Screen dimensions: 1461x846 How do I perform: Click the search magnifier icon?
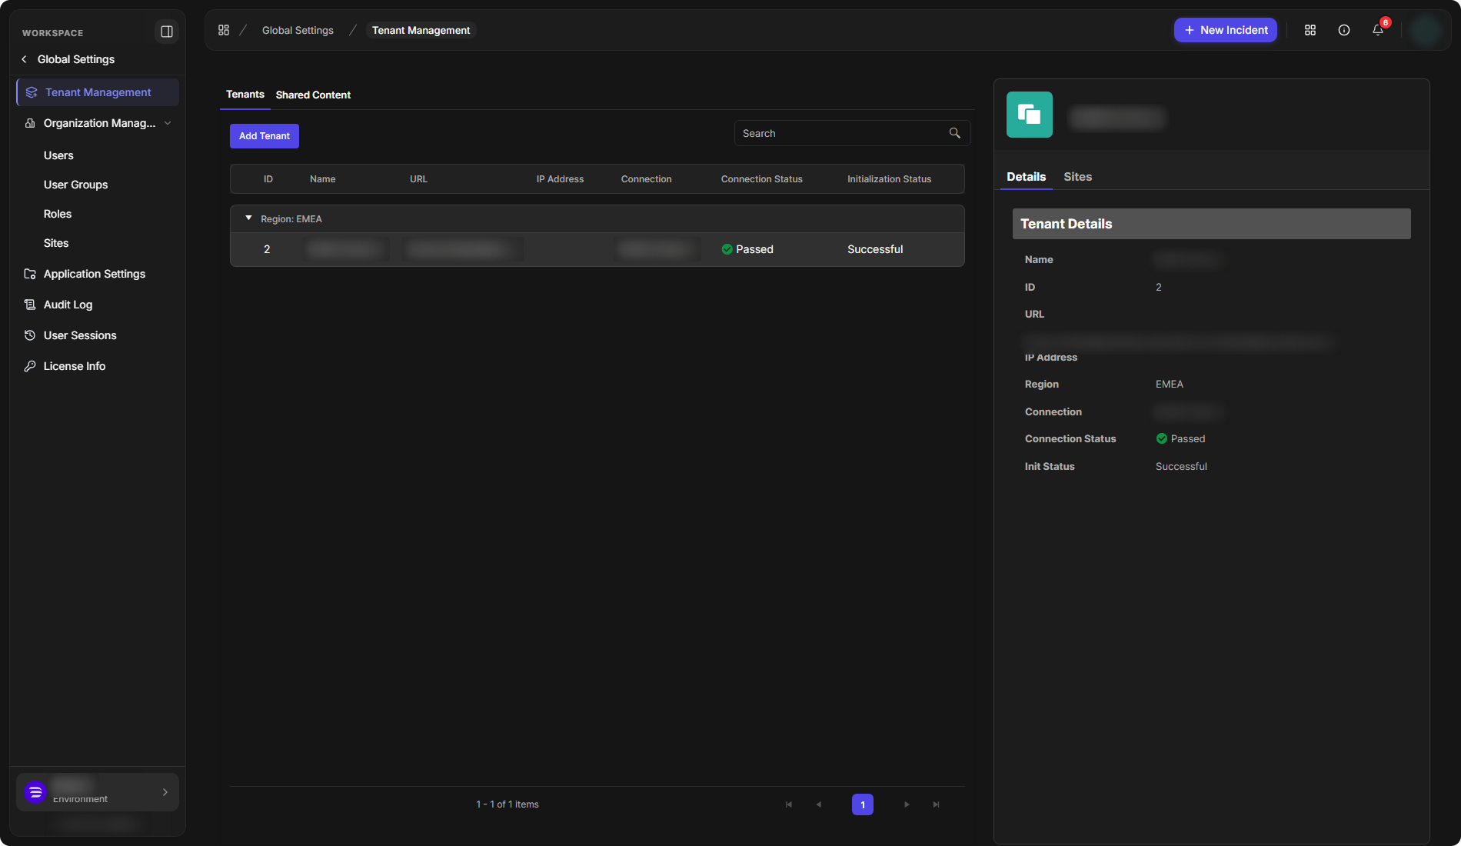954,133
